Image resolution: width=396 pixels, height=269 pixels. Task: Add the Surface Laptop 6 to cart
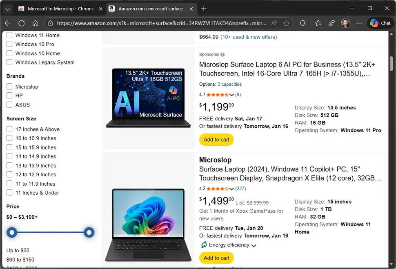216,140
